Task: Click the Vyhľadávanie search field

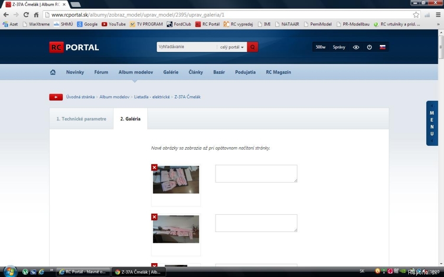Action: coord(186,47)
